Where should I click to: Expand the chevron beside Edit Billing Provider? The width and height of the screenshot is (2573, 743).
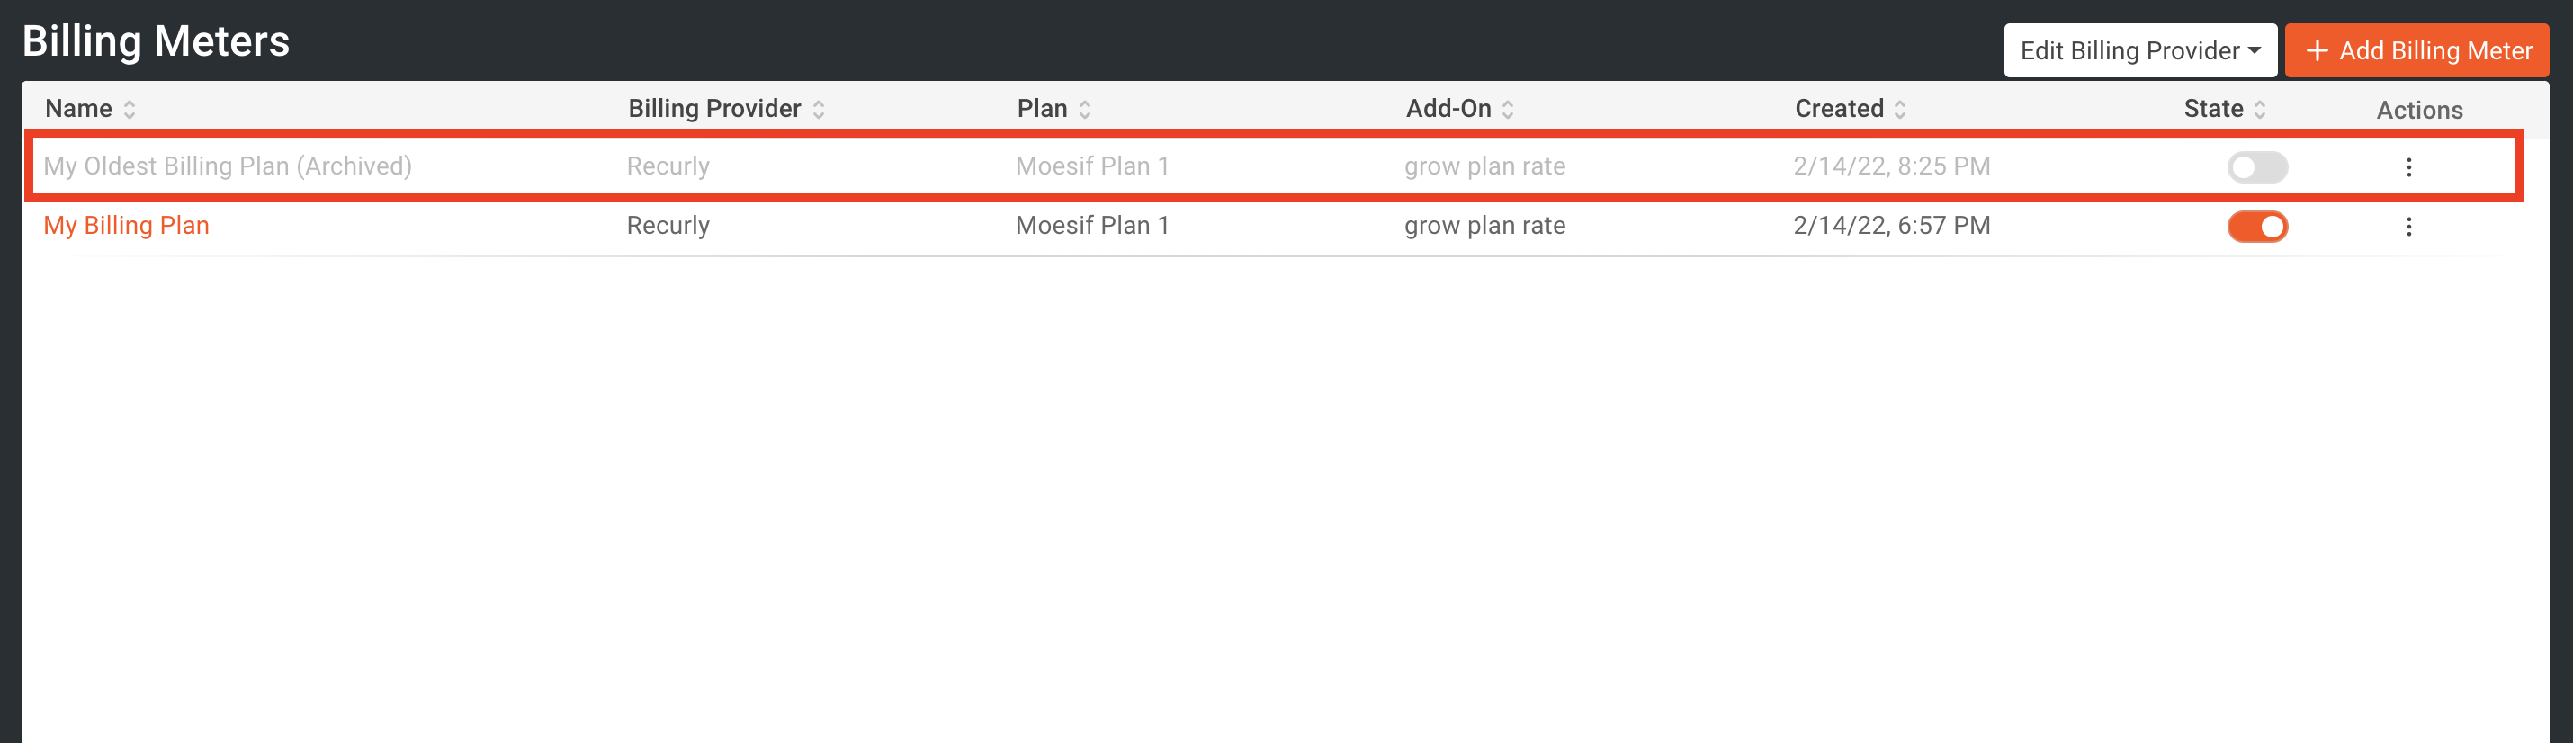pos(2256,50)
